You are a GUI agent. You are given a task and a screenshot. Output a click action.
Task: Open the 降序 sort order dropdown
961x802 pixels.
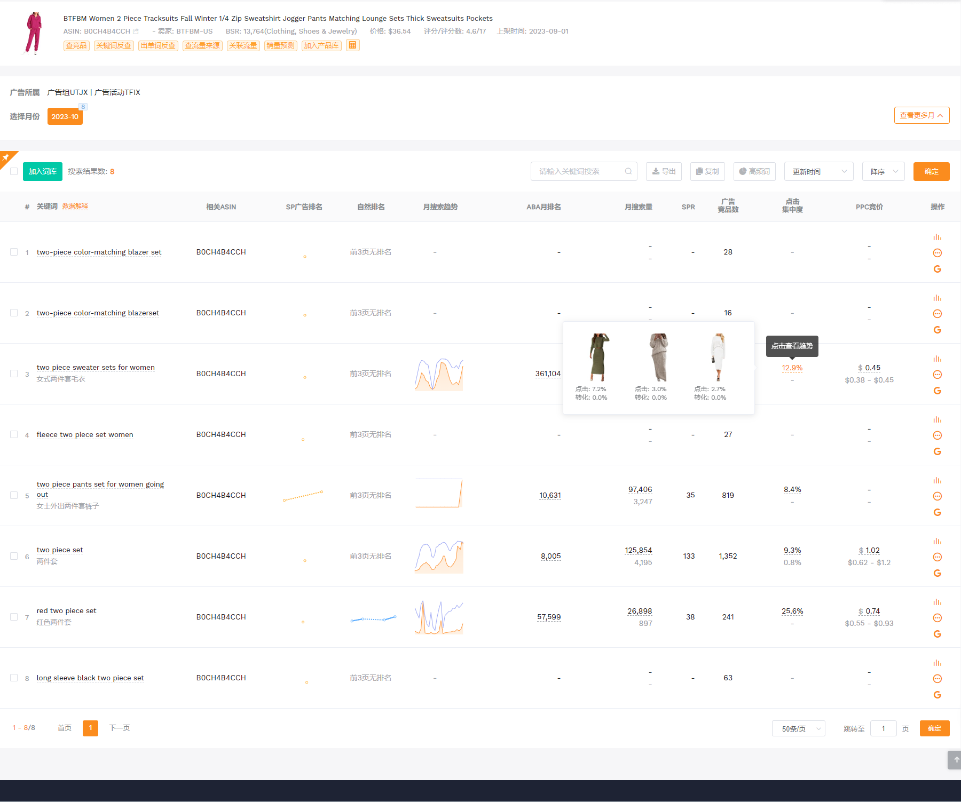883,171
